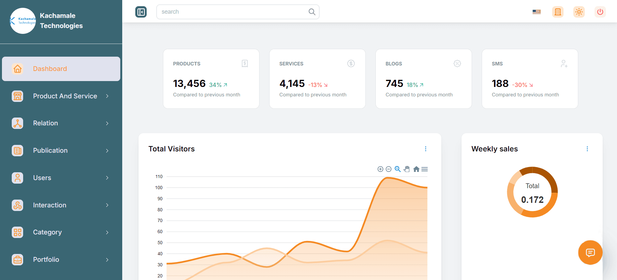This screenshot has width=617, height=280.
Task: Activate the chart panning hand tool
Action: click(x=406, y=169)
